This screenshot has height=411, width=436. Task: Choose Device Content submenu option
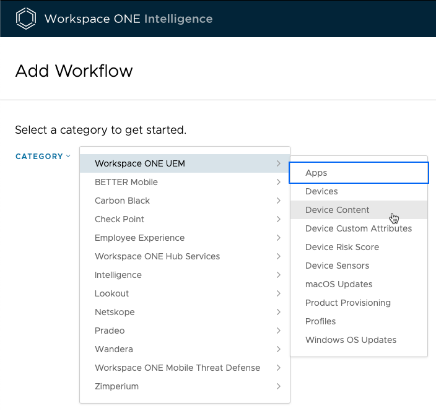(338, 210)
